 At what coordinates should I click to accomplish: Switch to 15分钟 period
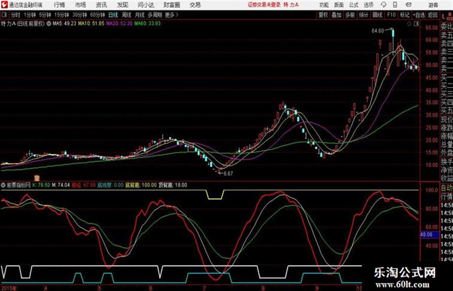[62, 15]
